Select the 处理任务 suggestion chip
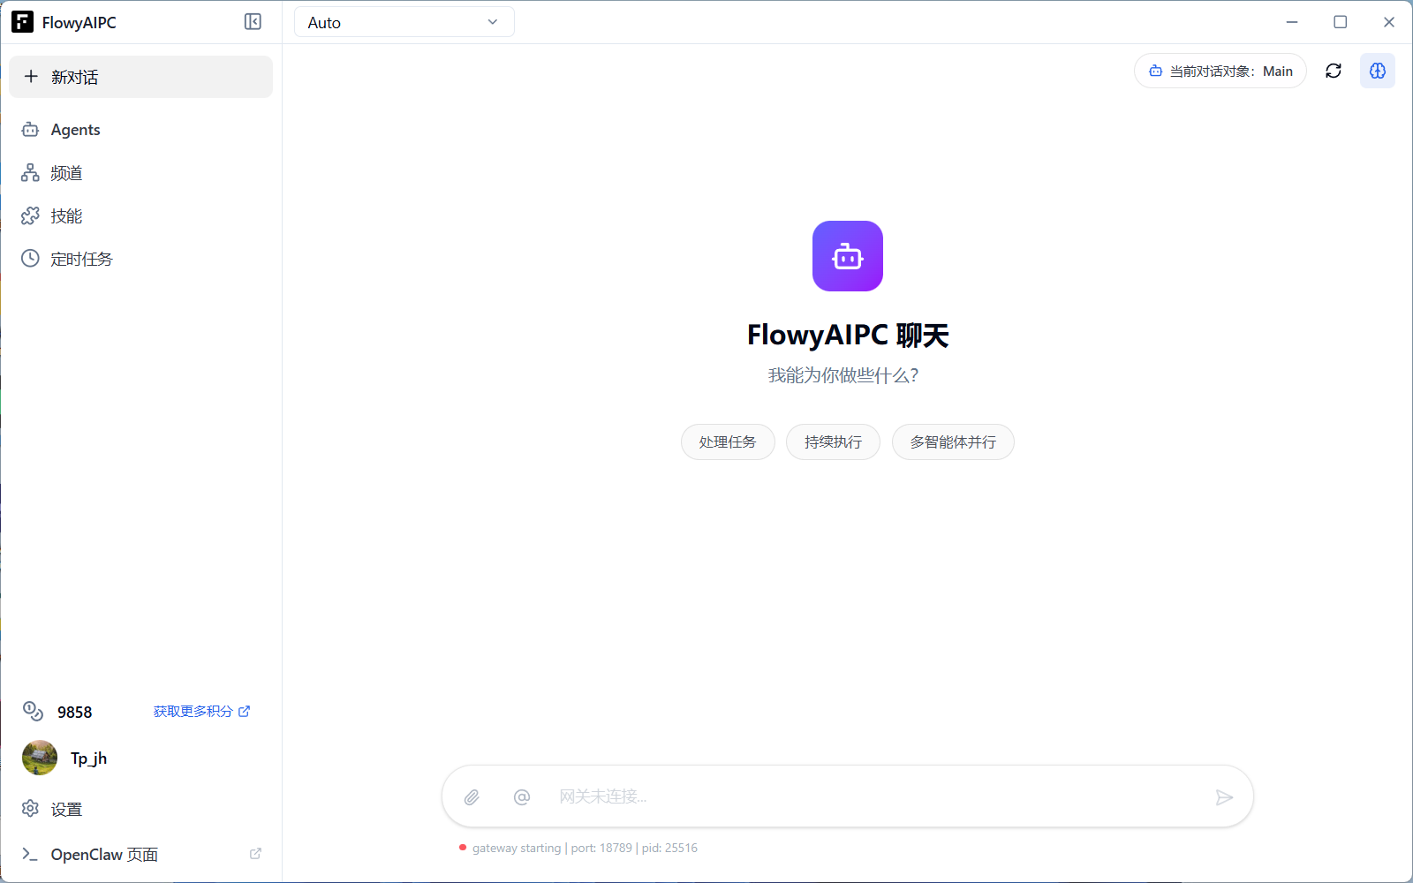Screen dimensions: 1413x883 pyautogui.click(x=728, y=441)
